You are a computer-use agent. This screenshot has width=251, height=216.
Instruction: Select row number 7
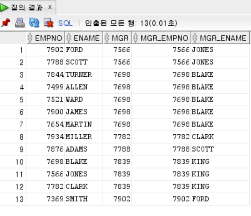click(13, 124)
